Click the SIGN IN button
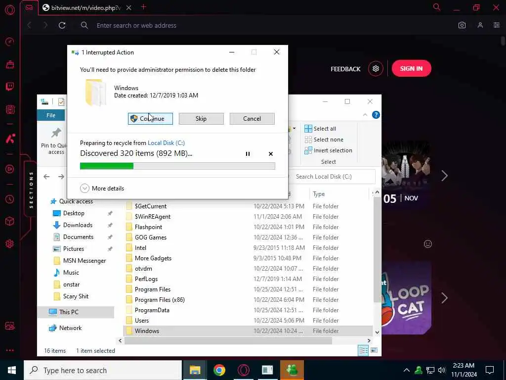506x380 pixels. [x=411, y=68]
